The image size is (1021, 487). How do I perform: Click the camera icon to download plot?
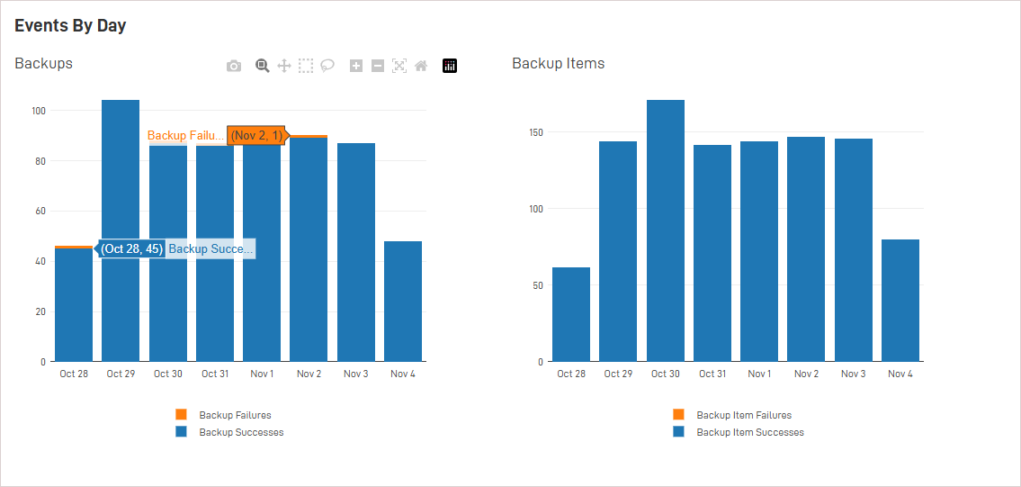[x=234, y=66]
